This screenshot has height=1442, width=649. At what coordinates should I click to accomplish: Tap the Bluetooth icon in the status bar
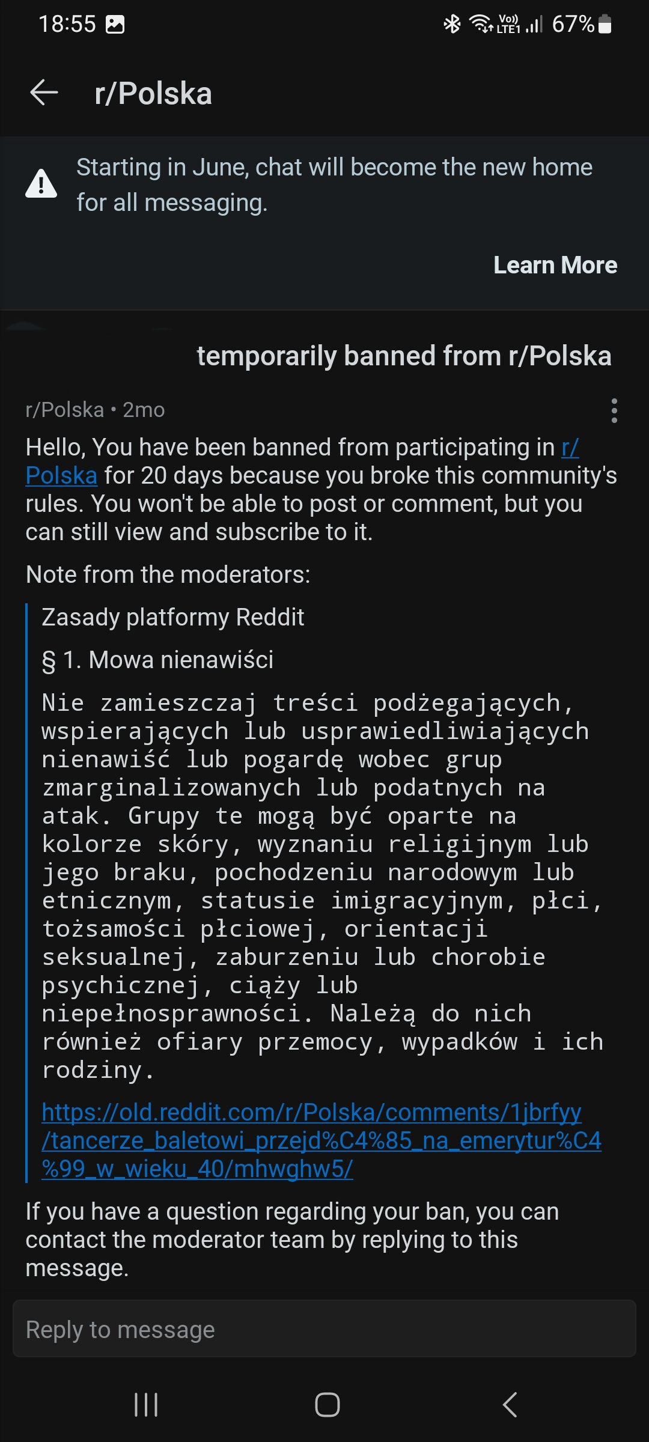coord(451,24)
